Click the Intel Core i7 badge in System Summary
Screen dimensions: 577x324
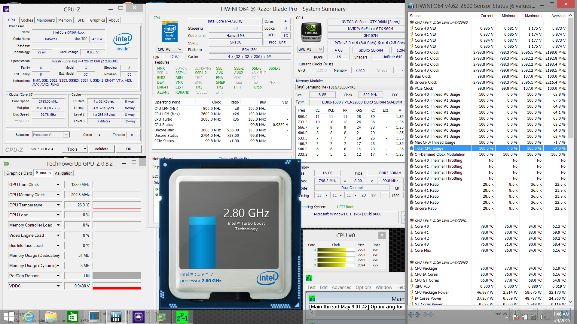coord(170,32)
